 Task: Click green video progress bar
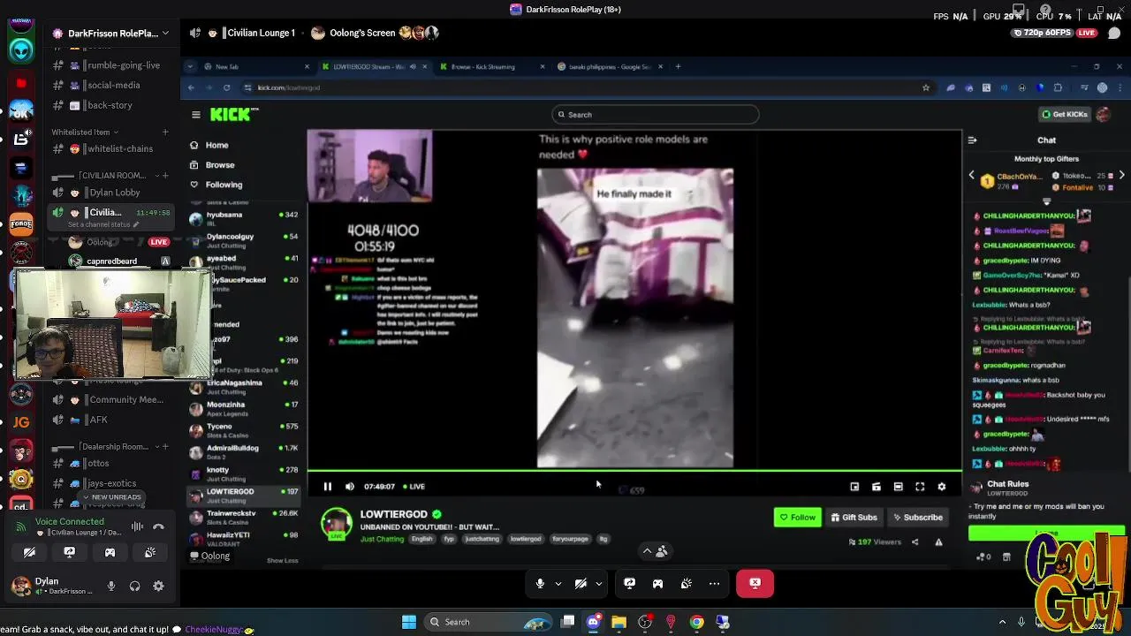point(634,472)
